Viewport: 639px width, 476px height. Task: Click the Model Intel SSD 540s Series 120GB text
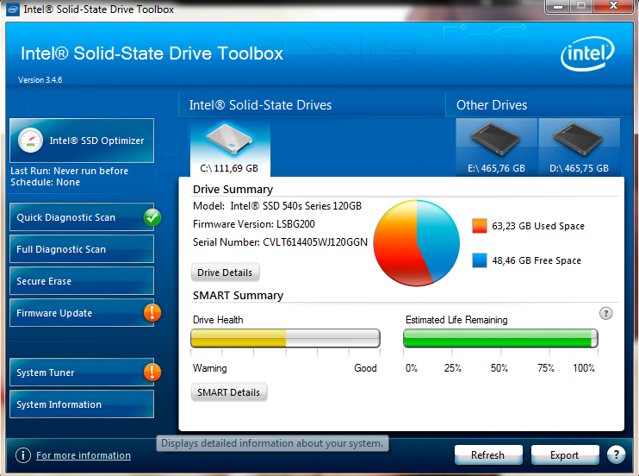[x=277, y=206]
